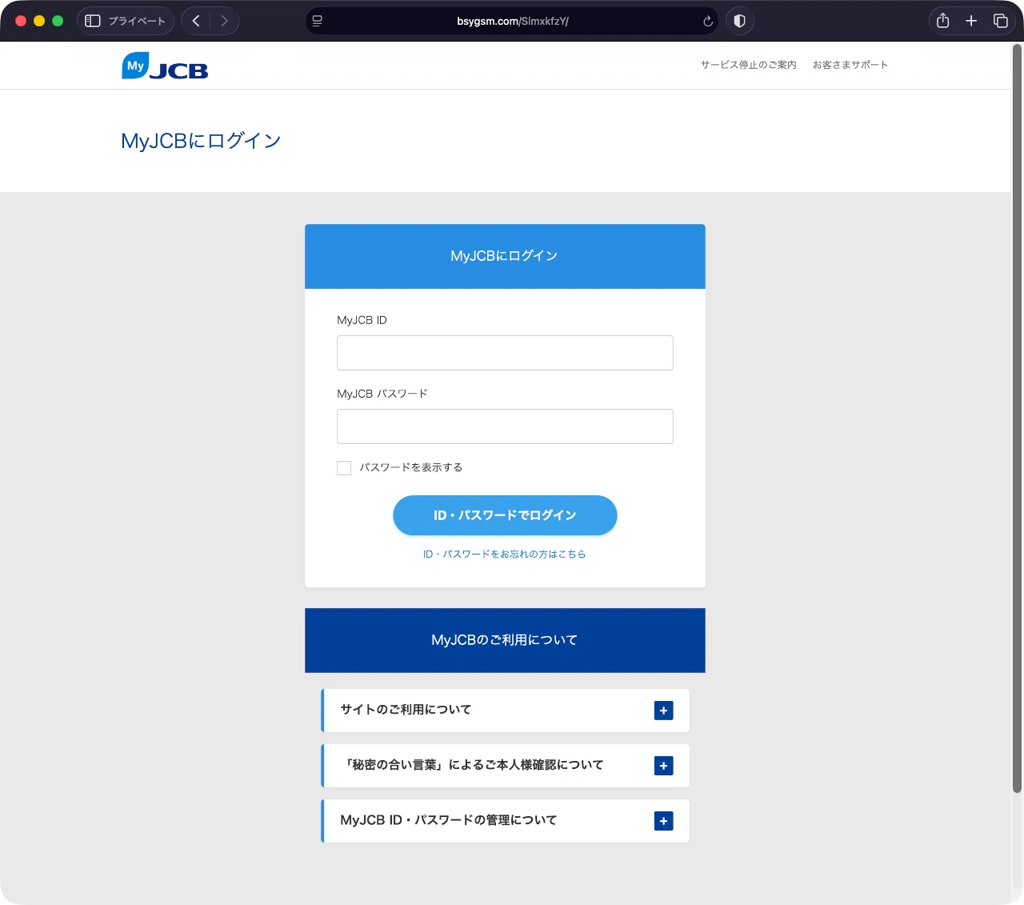Click the MyJCB パスワード field label

coord(382,394)
